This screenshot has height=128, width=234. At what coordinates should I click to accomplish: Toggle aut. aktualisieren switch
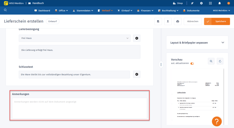(192, 64)
